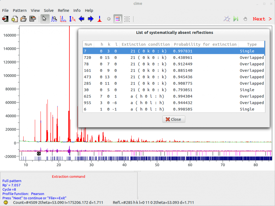
Task: Select reflection row number 625
Action: [x=174, y=96]
